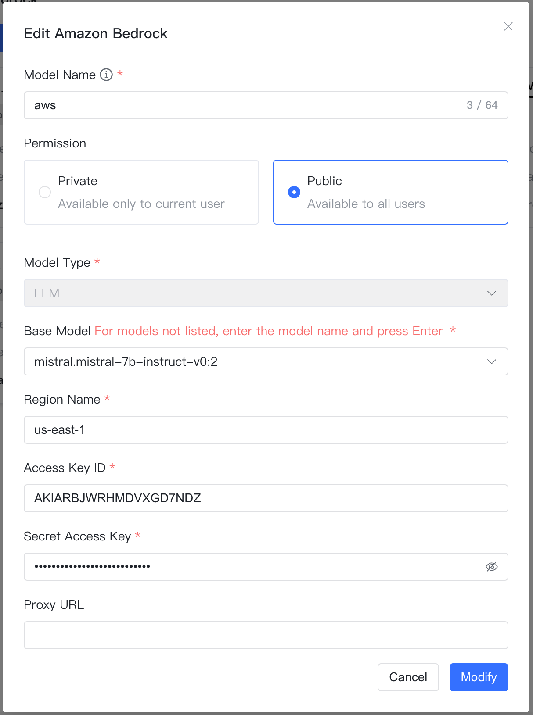This screenshot has height=715, width=533.
Task: Select the Public permission radio button
Action: pyautogui.click(x=294, y=192)
